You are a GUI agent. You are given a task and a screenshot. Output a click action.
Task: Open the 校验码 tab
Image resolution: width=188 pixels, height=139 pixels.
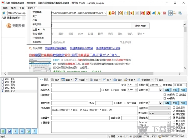[x=81, y=80]
